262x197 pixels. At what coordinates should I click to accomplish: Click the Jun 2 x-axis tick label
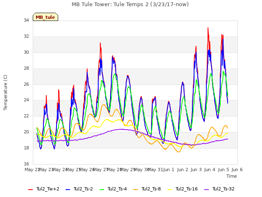click(183, 170)
